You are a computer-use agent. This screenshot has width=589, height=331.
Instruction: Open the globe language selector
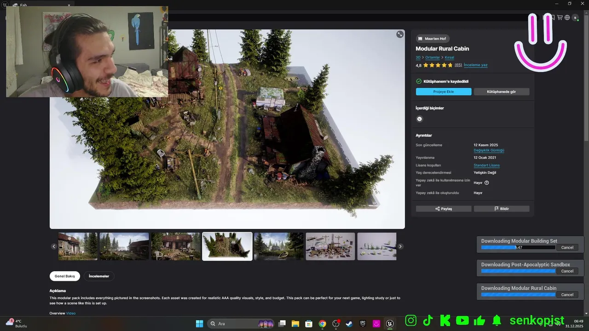[567, 17]
